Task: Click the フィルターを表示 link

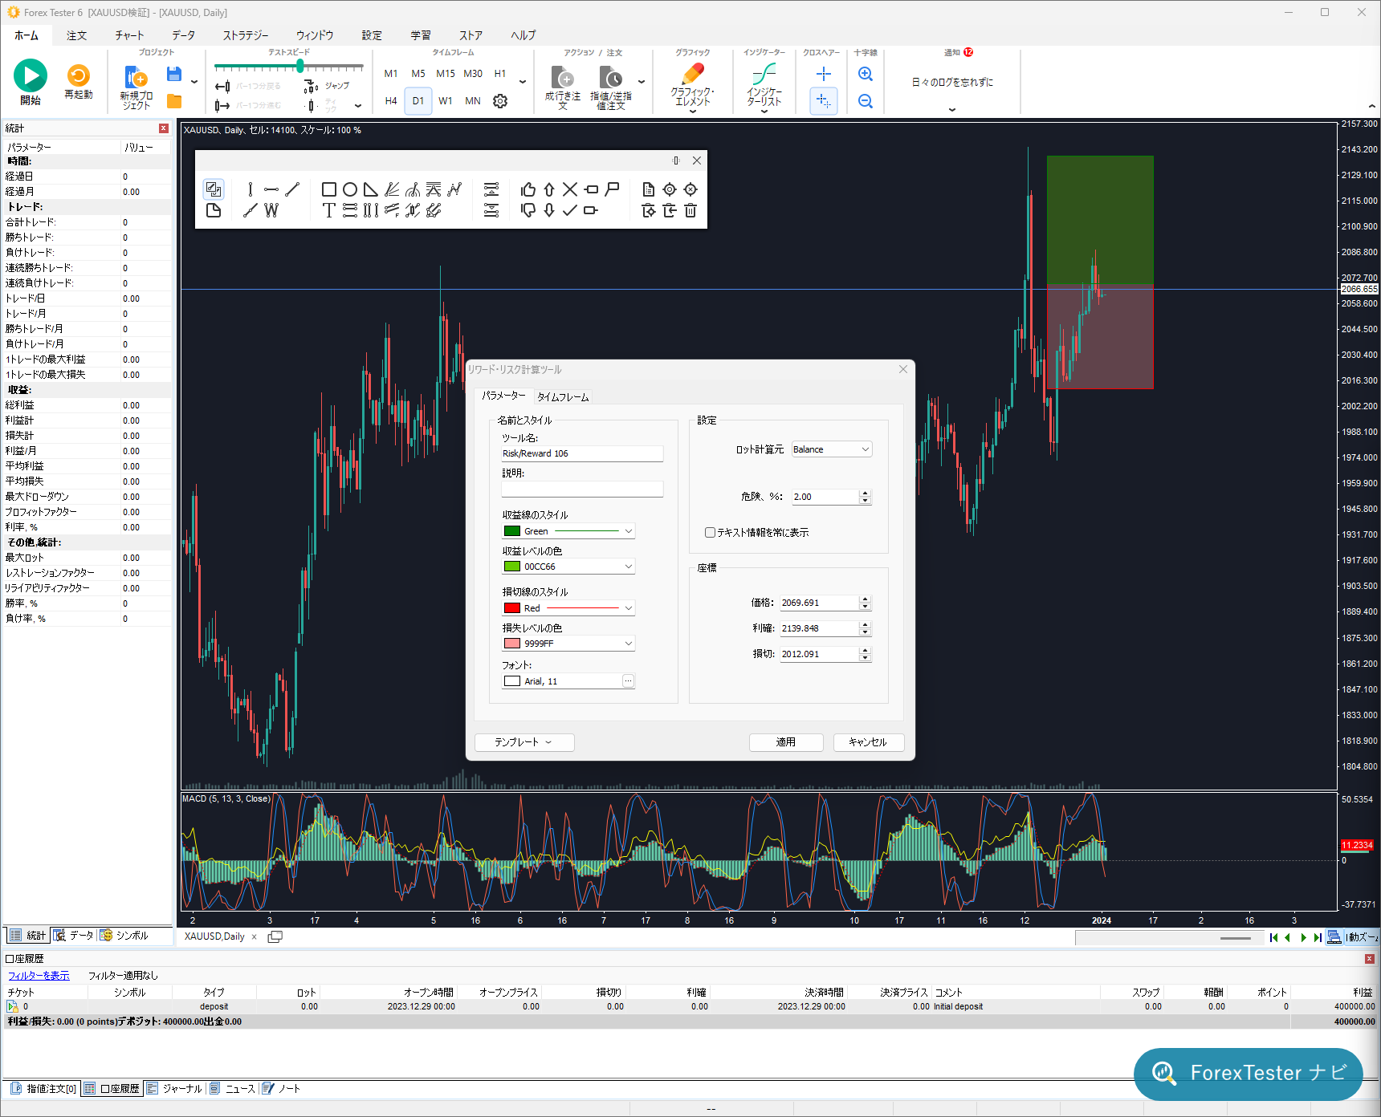Action: point(39,976)
